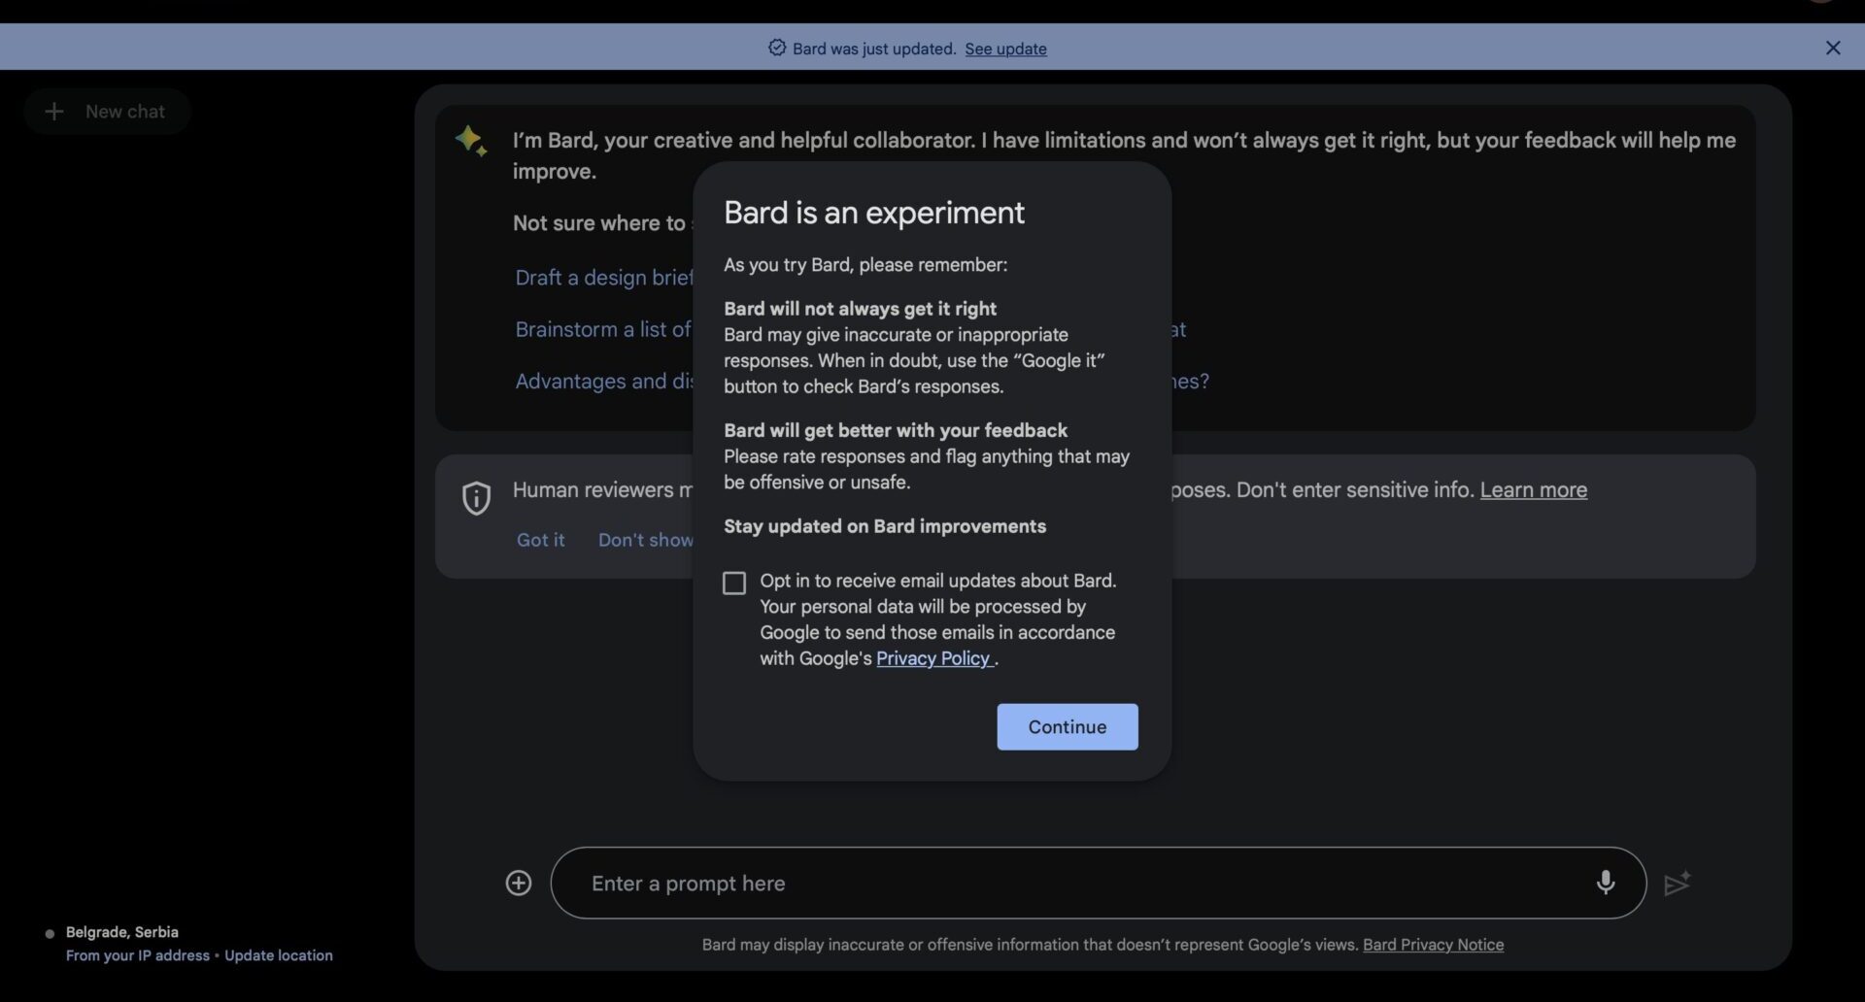
Task: Open the Privacy Policy link
Action: coord(932,658)
